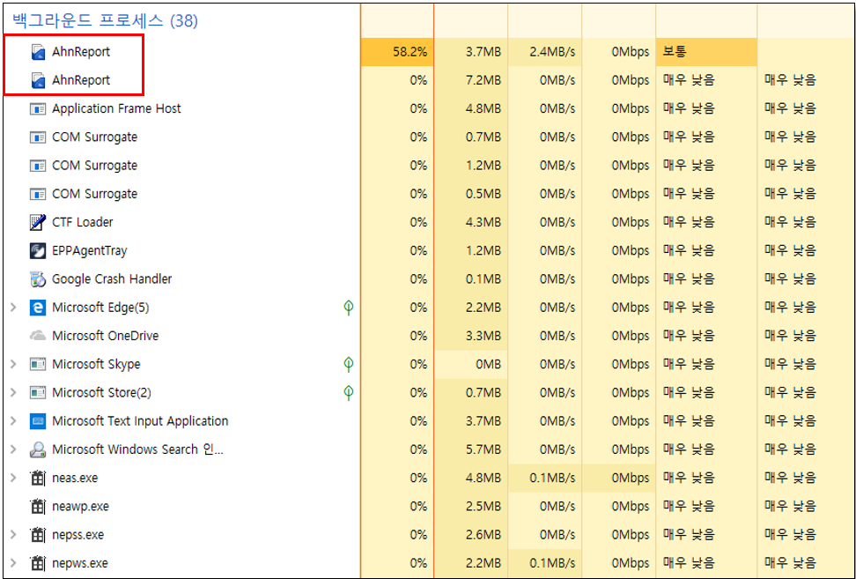Viewport: 856px width, 579px height.
Task: Click the nepws.exe process icon
Action: [38, 563]
